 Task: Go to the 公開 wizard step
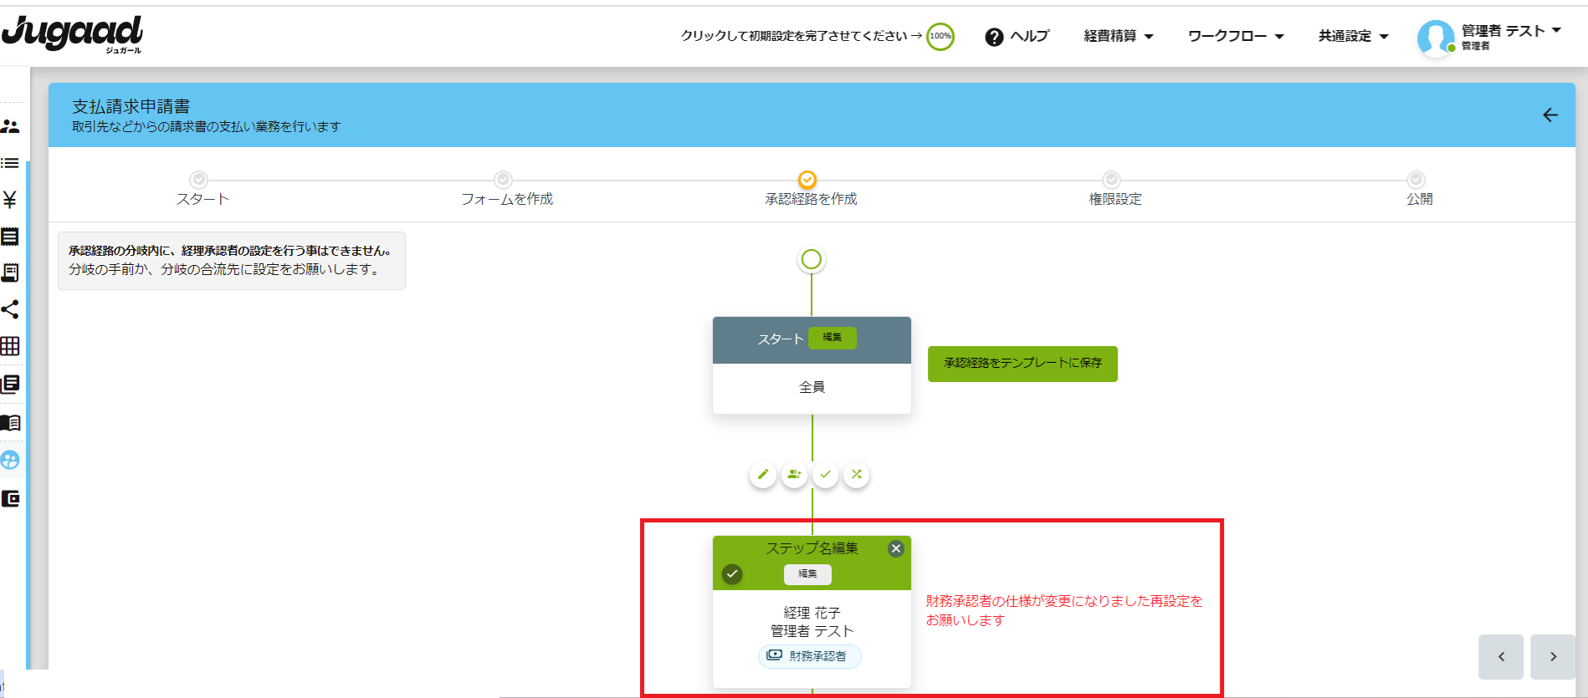(x=1419, y=190)
